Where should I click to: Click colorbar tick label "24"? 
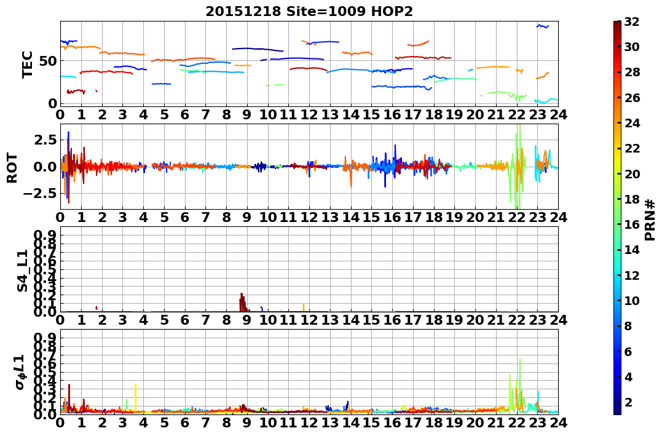pyautogui.click(x=632, y=123)
